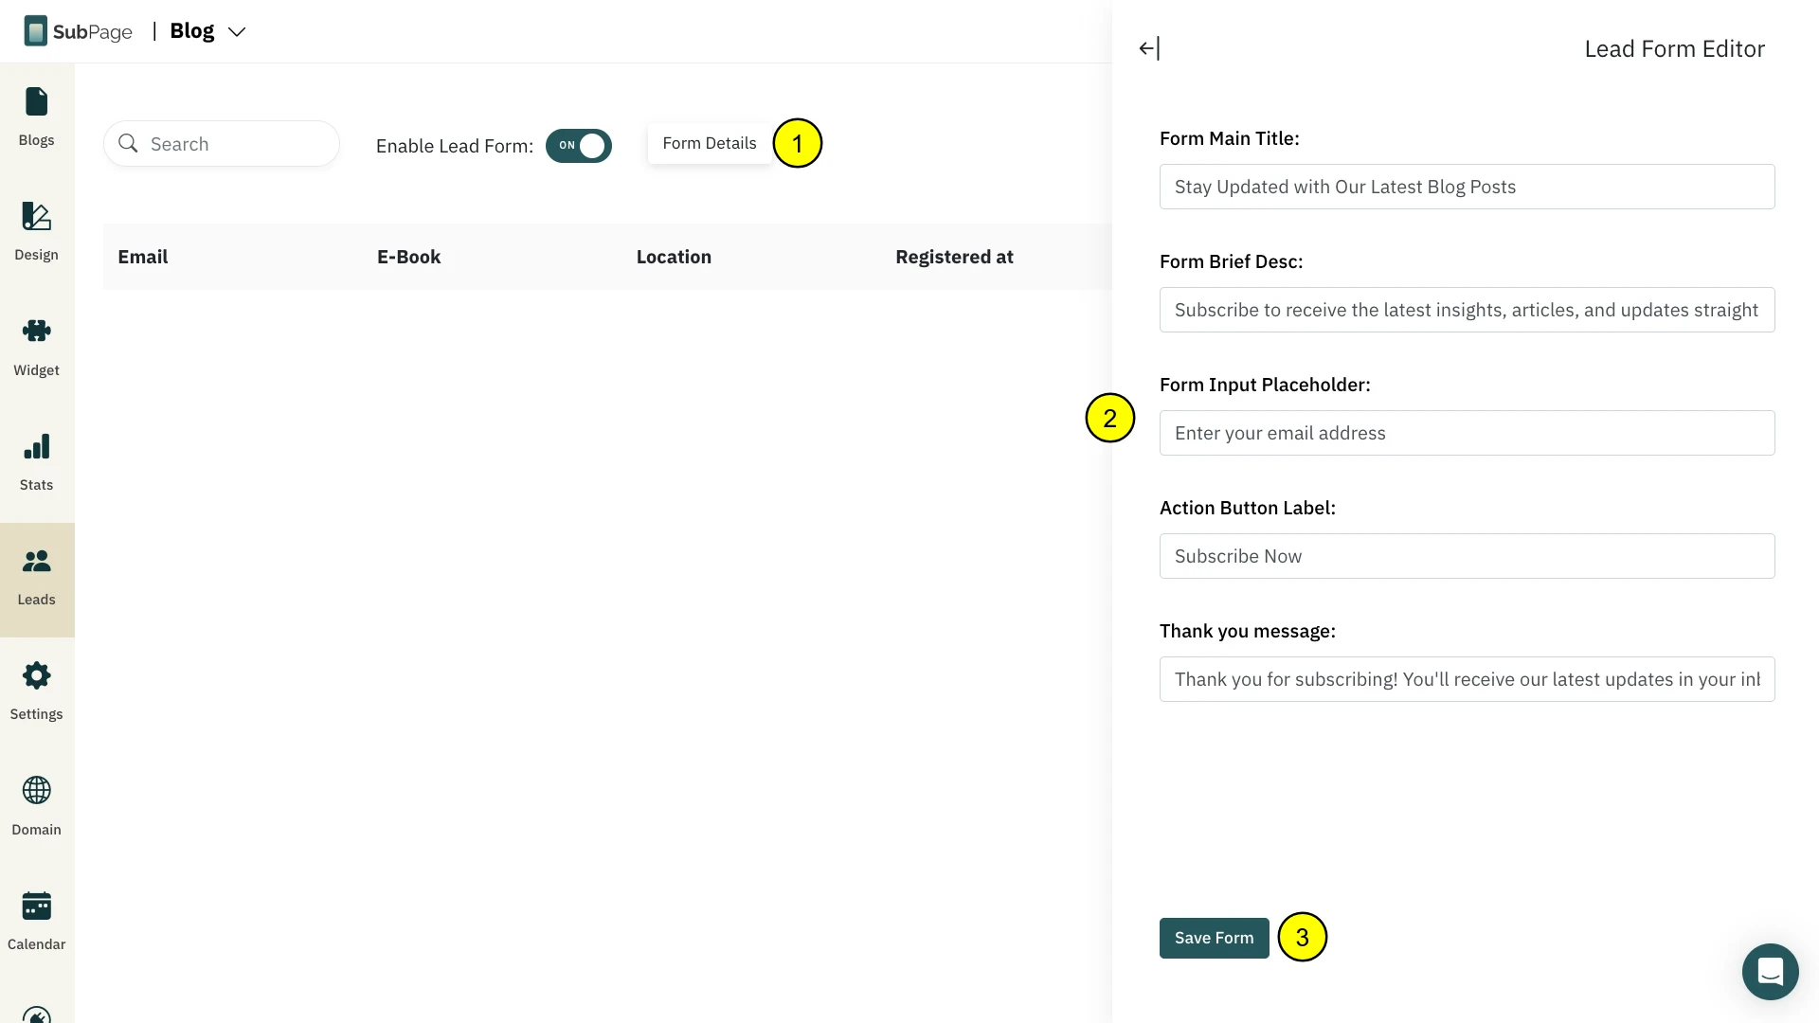Viewport: 1819px width, 1023px height.
Task: Open Settings gear icon
Action: click(x=36, y=676)
